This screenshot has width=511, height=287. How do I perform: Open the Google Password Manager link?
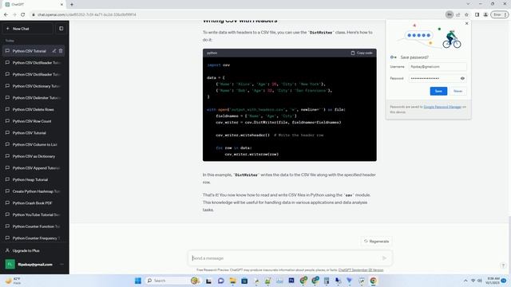click(x=442, y=107)
